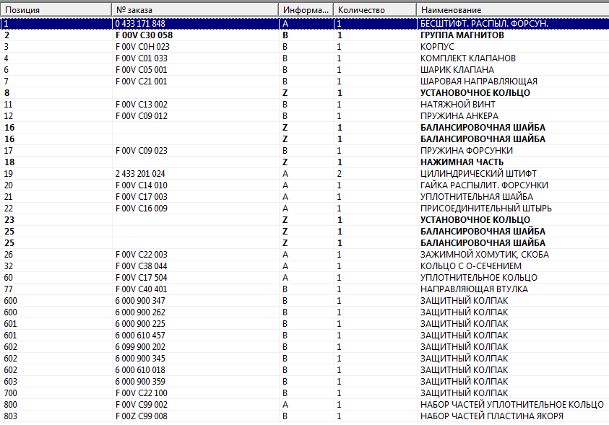Click the Информа... column header

tap(306, 11)
